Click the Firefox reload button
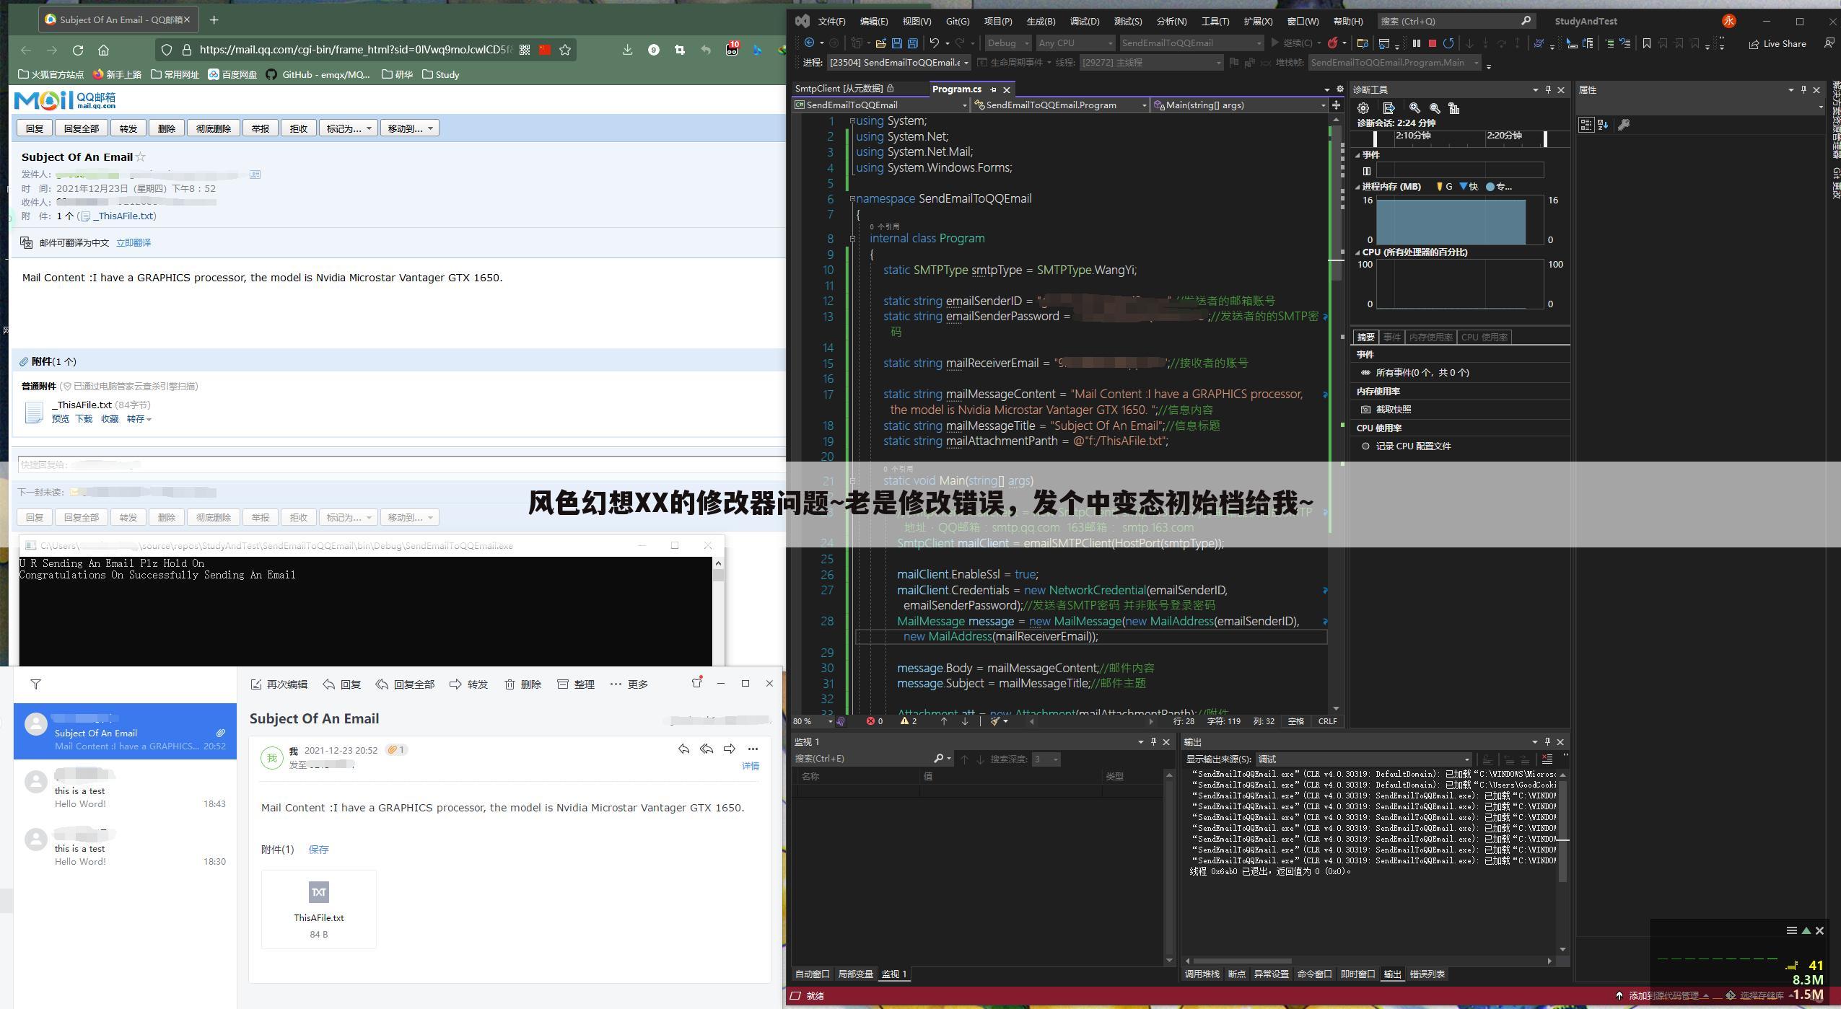1841x1009 pixels. (x=78, y=50)
